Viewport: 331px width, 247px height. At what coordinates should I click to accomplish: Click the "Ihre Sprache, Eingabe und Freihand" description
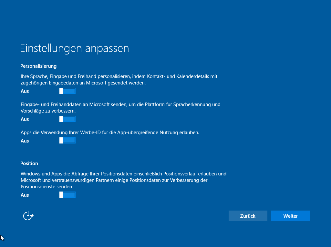(119, 80)
